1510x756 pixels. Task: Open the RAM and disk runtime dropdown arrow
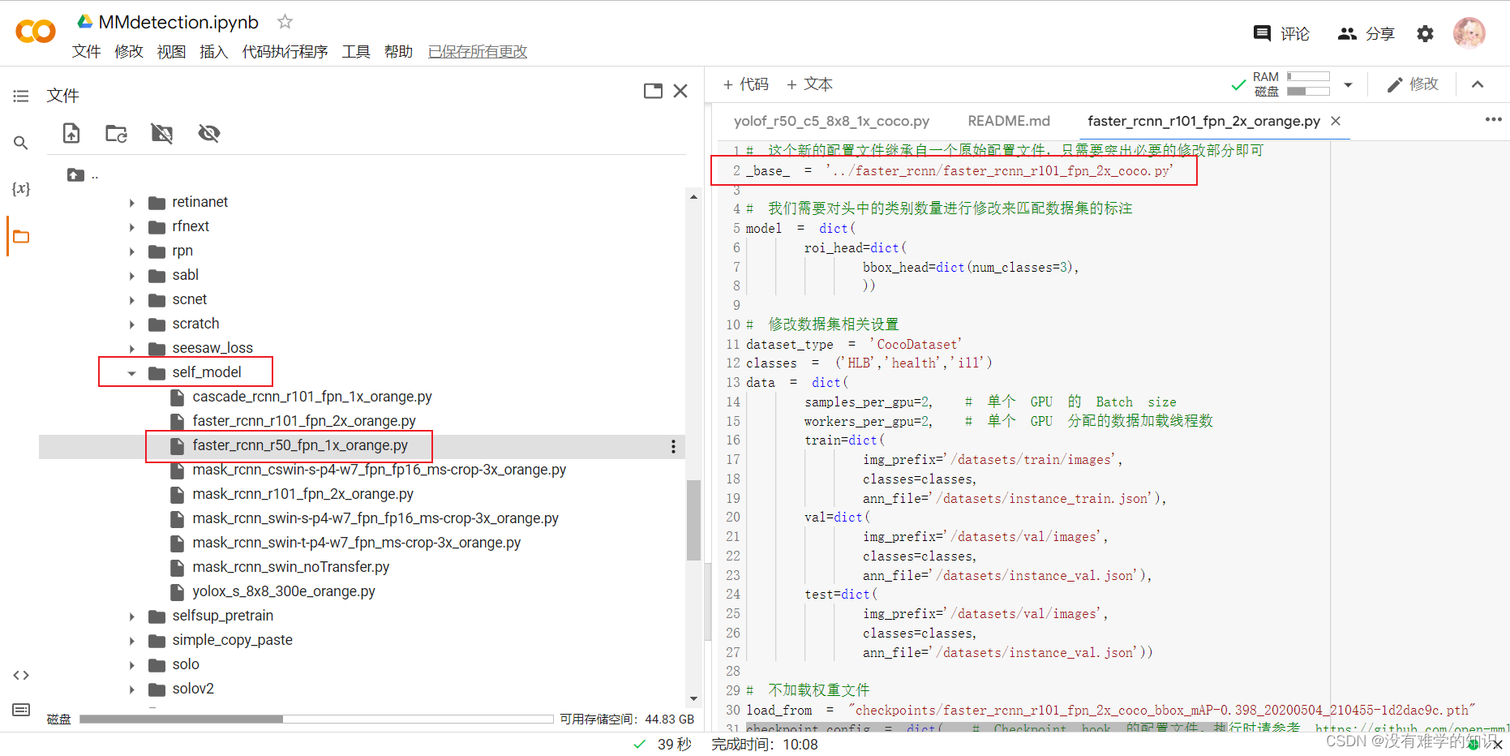[x=1348, y=84]
